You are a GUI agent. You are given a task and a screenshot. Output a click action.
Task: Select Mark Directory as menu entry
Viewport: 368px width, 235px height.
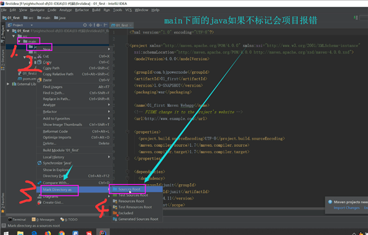(74, 190)
